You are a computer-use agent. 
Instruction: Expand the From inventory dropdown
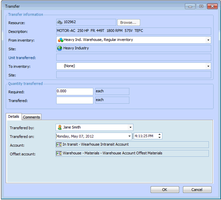(209, 40)
